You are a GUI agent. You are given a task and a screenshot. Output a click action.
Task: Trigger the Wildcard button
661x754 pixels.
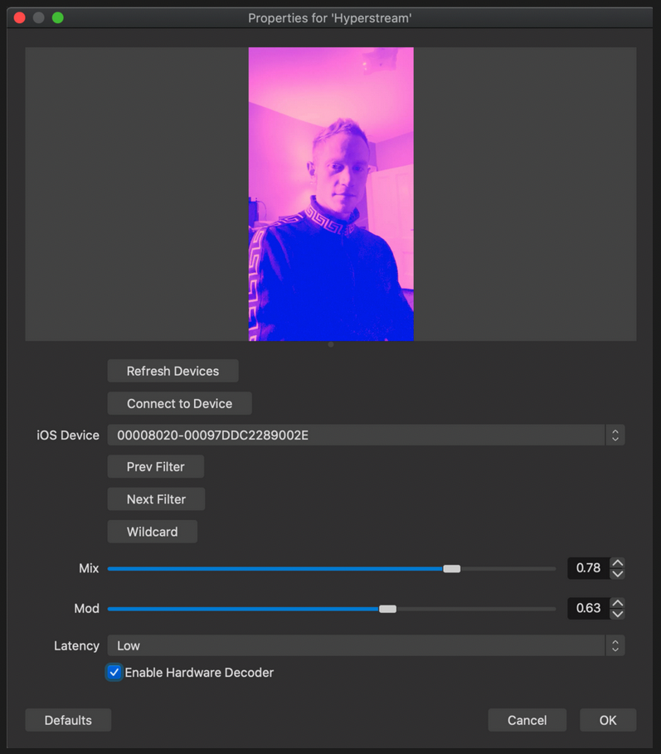point(152,532)
